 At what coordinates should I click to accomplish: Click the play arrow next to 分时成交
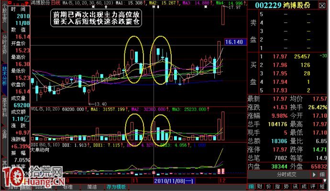[314, 175]
